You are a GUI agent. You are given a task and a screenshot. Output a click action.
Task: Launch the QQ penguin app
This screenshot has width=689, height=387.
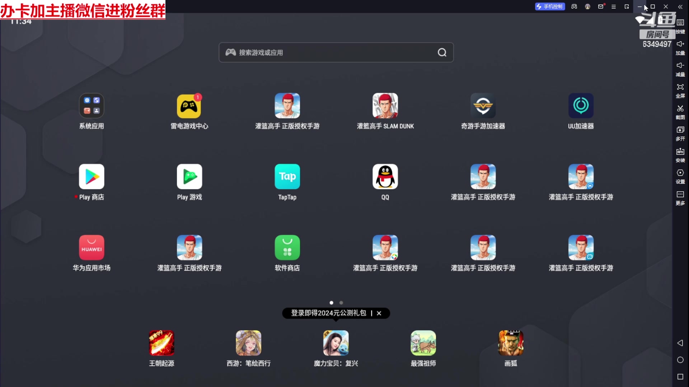[x=385, y=177]
